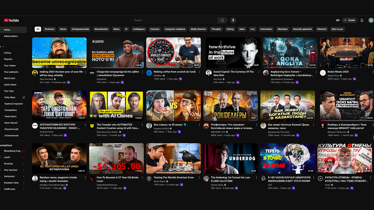Click purple badge next to '631 views'
Viewport: 374px width, 210px height.
click(x=69, y=82)
